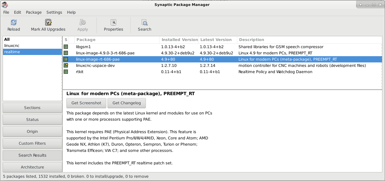Click installed version 0.11-4+b1 for rtkit
This screenshot has width=385, height=181.
pos(171,72)
